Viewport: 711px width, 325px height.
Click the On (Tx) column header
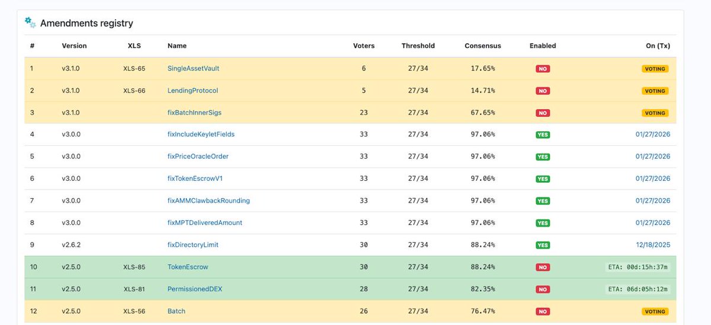(658, 46)
